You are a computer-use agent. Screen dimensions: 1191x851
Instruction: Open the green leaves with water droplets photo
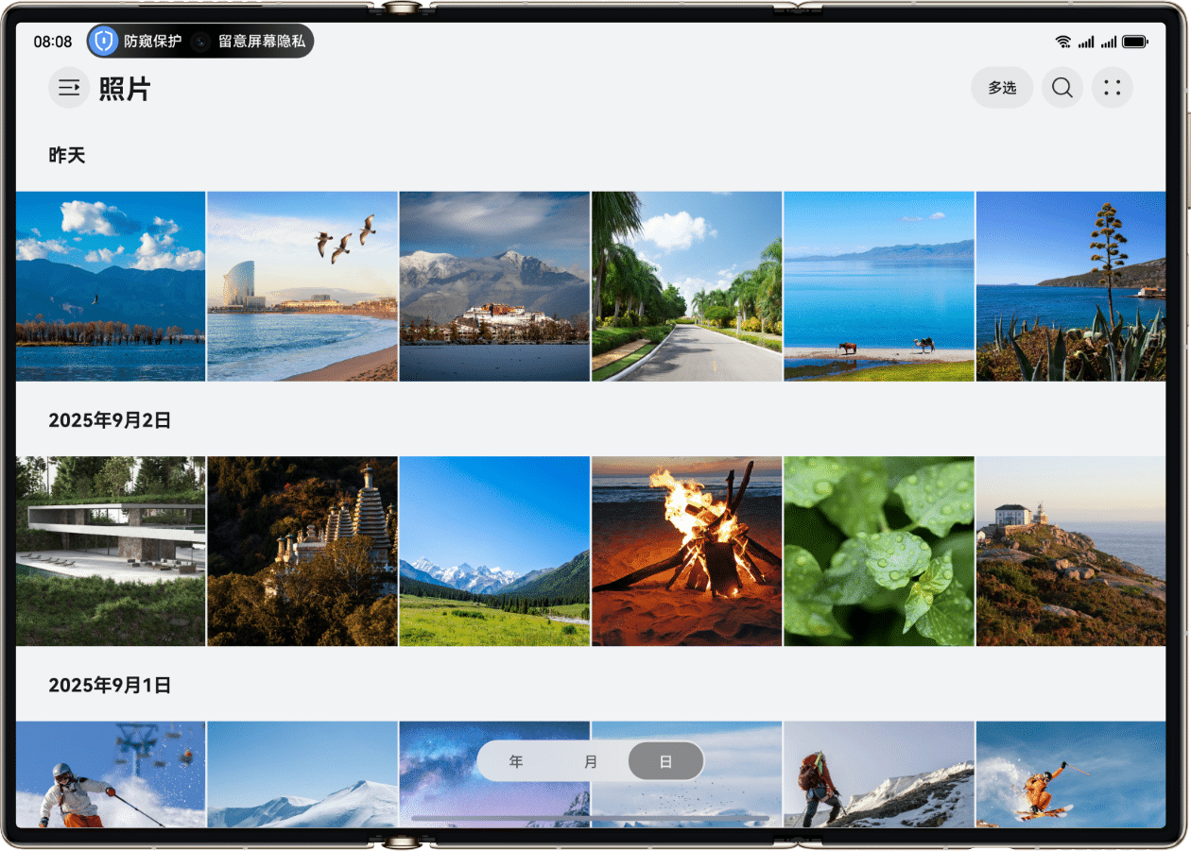point(878,551)
